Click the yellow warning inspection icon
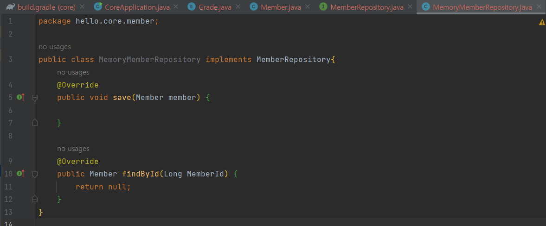The width and height of the screenshot is (546, 226). [x=542, y=22]
